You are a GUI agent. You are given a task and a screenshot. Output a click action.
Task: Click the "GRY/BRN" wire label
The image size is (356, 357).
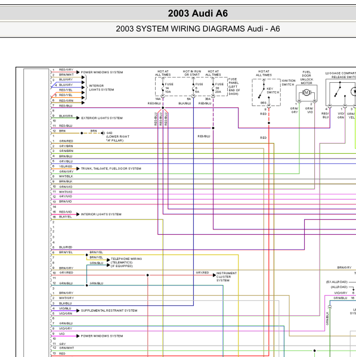[x=66, y=146]
